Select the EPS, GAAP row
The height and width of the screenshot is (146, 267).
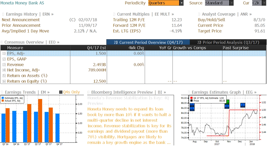point(133,59)
